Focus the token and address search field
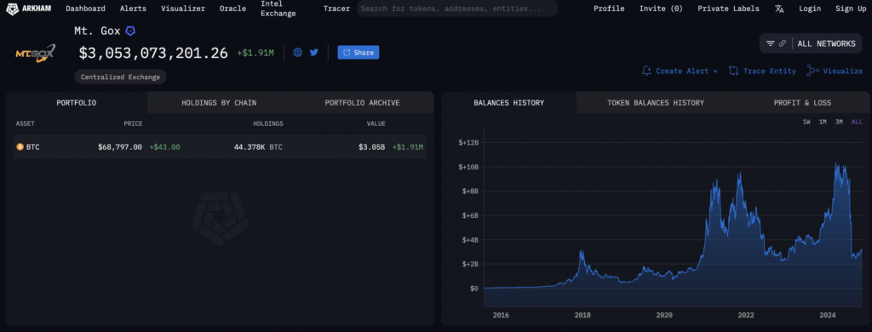 tap(457, 9)
